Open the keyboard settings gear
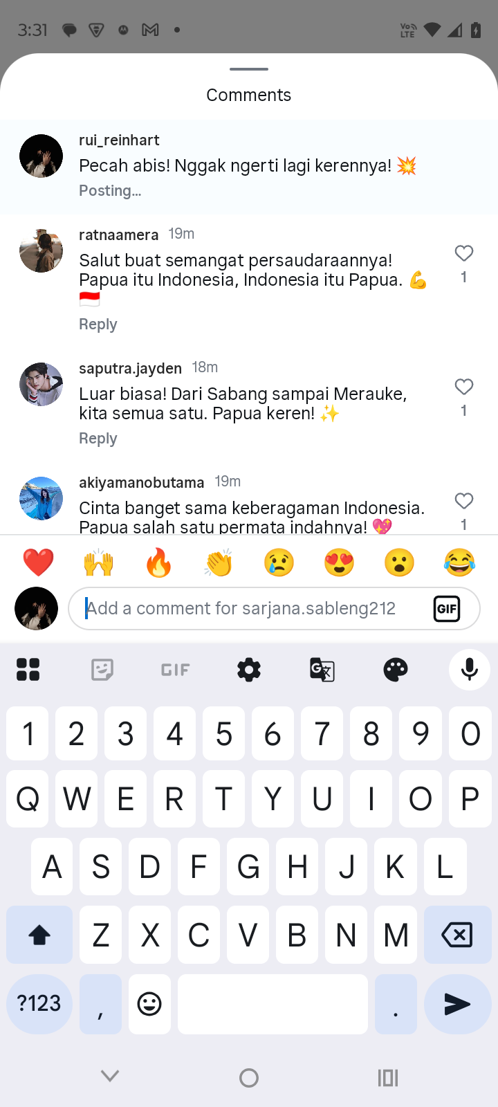The width and height of the screenshot is (498, 1107). tap(249, 670)
